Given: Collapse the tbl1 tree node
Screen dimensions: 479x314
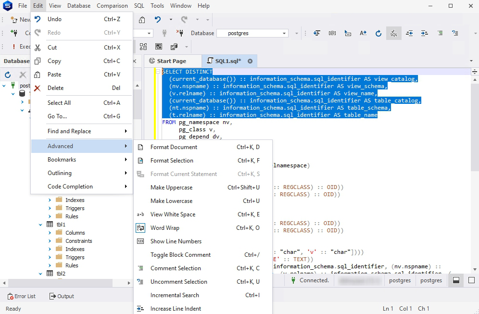Looking at the screenshot, I should coord(40,225).
